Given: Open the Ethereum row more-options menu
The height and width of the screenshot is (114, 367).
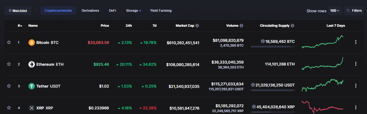Looking at the screenshot, I should pyautogui.click(x=356, y=64).
